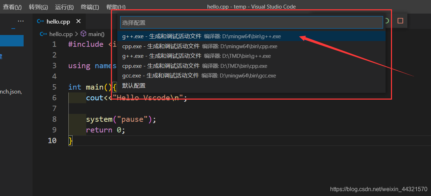
Task: Select g++.exe config with D:\TMD compiler
Action: click(251, 56)
